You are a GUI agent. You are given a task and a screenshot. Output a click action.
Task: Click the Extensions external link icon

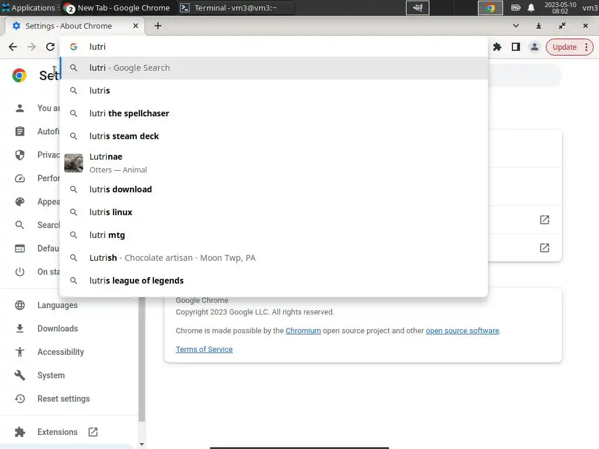pos(93,432)
